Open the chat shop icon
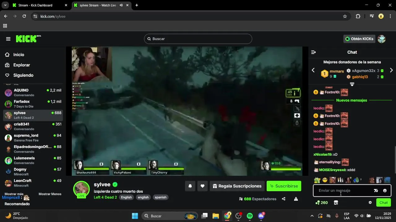Viewport: 396px width, 222px height. pos(336,203)
